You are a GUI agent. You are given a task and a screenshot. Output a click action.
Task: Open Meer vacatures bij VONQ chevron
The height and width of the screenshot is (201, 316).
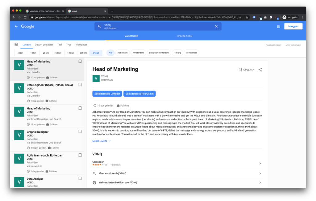pyautogui.click(x=260, y=174)
